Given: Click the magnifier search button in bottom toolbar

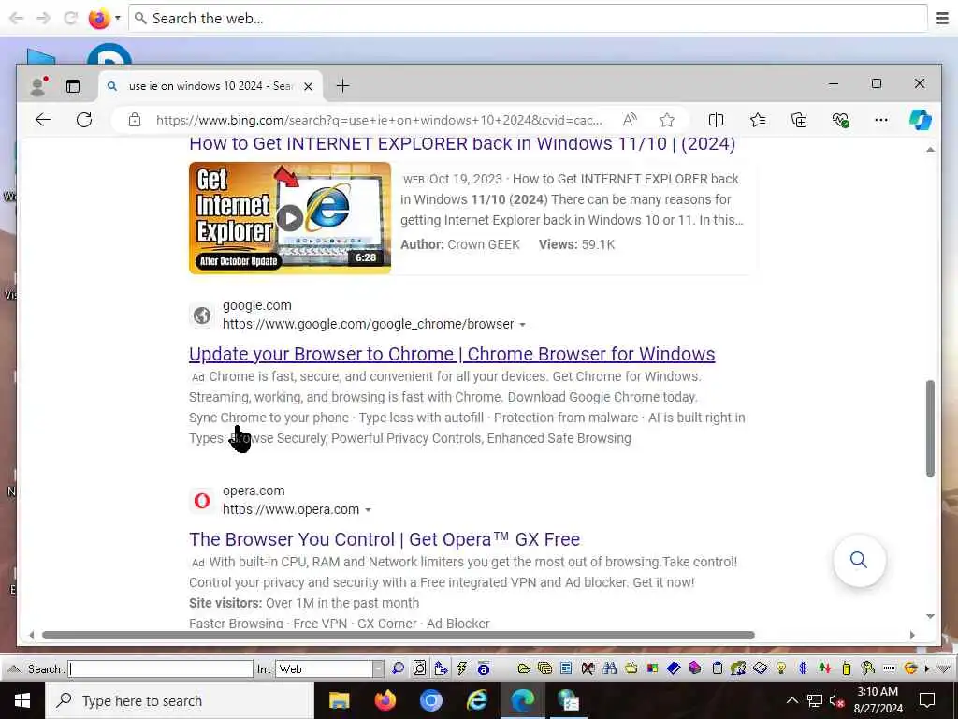Looking at the screenshot, I should click(x=398, y=668).
